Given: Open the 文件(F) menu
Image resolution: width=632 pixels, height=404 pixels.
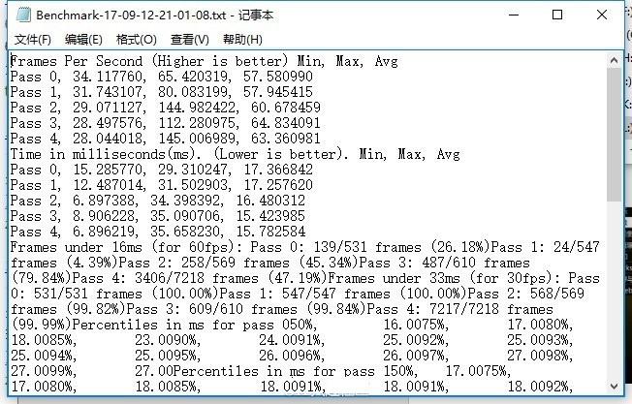Looking at the screenshot, I should point(33,40).
